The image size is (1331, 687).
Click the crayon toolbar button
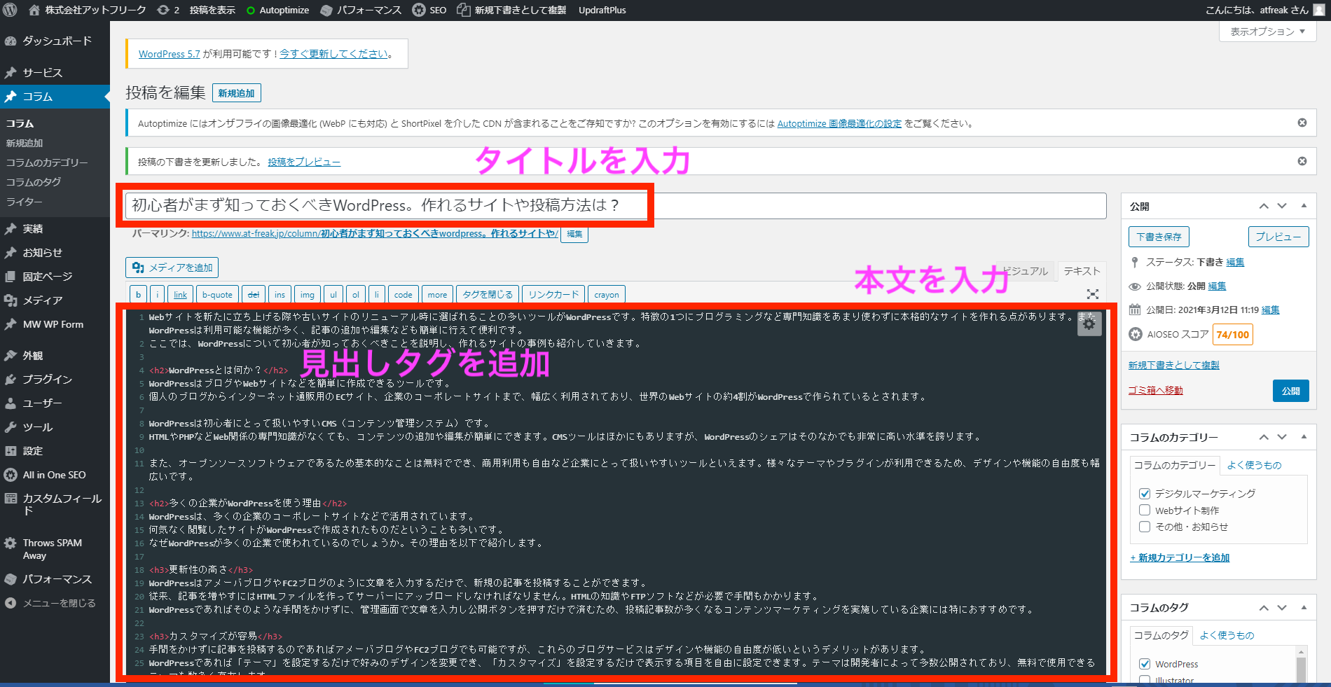tap(607, 295)
